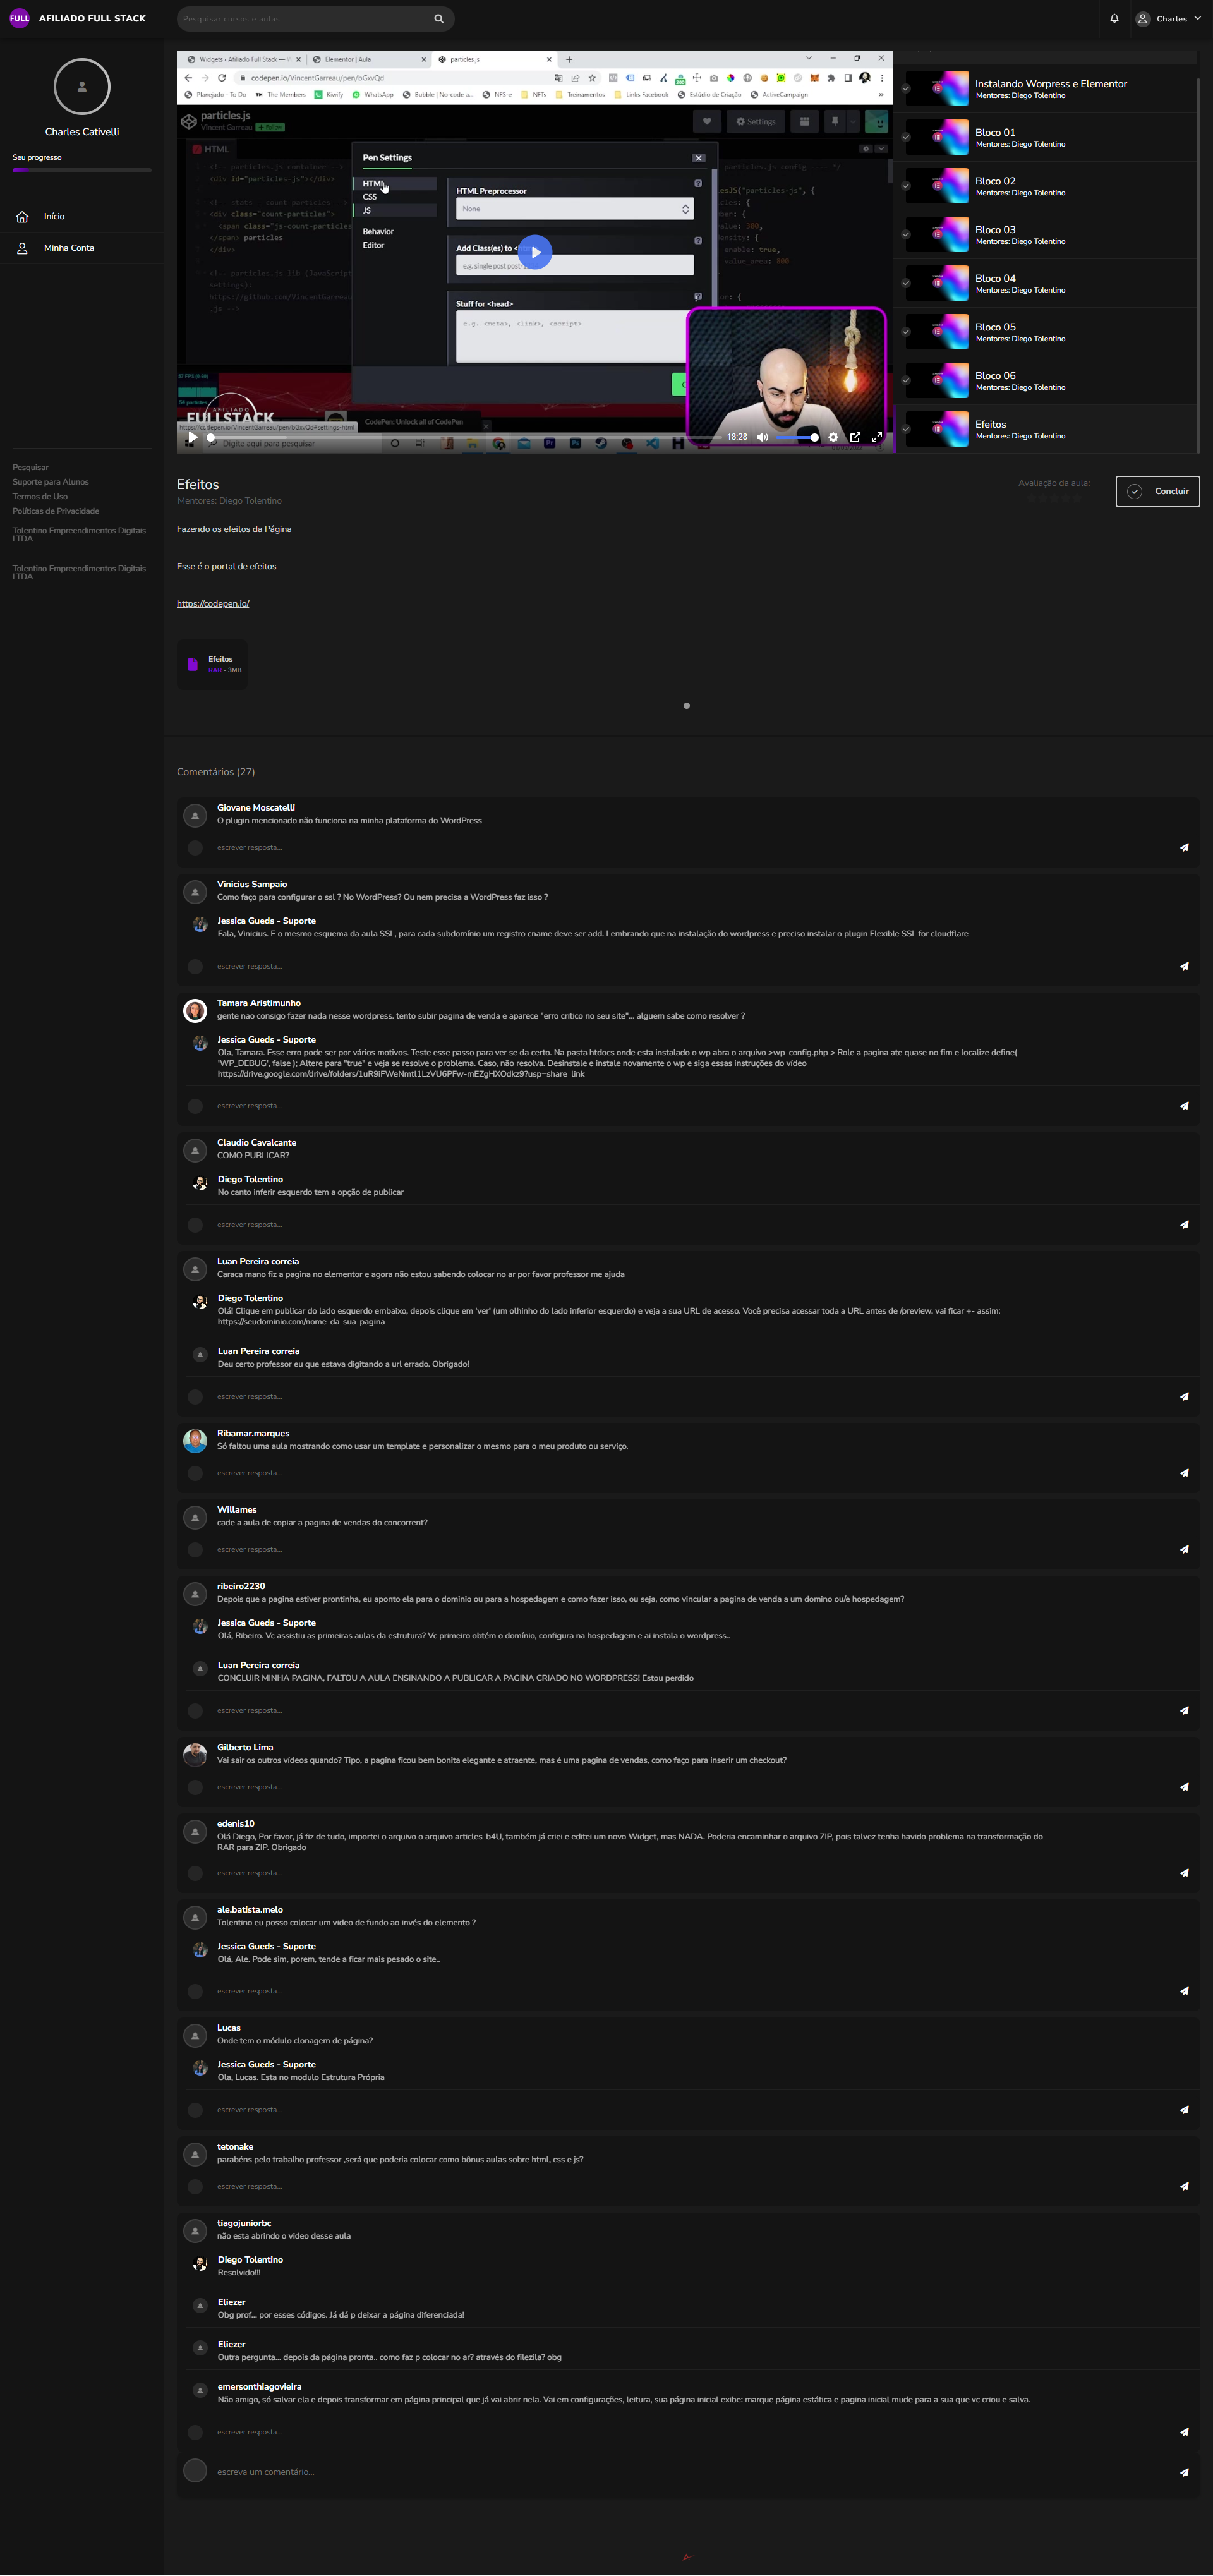The image size is (1213, 2576).
Task: Click the Início home icon
Action: 22,216
